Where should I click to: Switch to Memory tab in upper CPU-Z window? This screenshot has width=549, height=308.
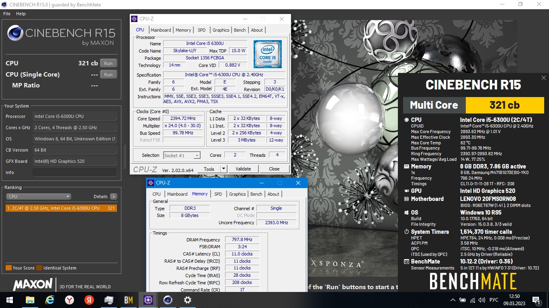[x=183, y=30]
